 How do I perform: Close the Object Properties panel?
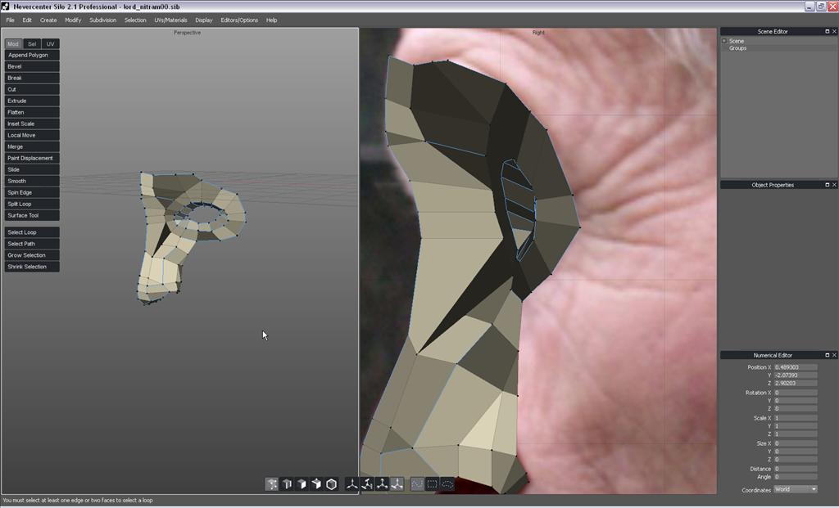click(x=834, y=185)
